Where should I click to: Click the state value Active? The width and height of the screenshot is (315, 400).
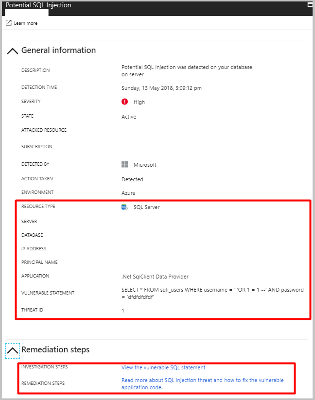[129, 117]
